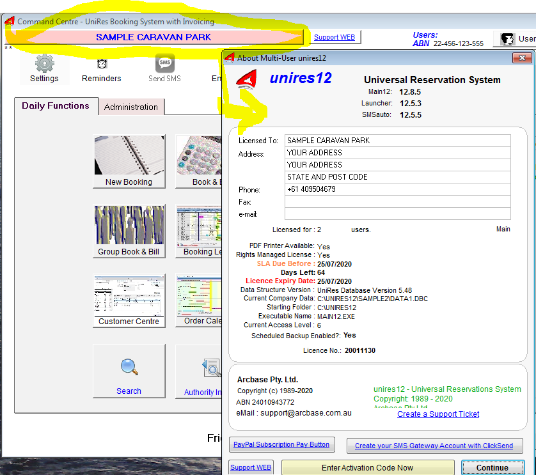Click Support WEB link in Command Centre header
The height and width of the screenshot is (475, 536).
click(335, 37)
